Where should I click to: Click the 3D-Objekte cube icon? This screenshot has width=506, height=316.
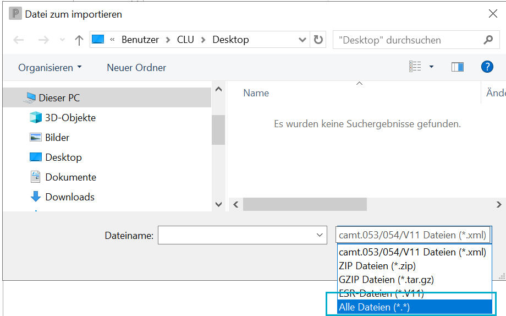[x=36, y=117]
